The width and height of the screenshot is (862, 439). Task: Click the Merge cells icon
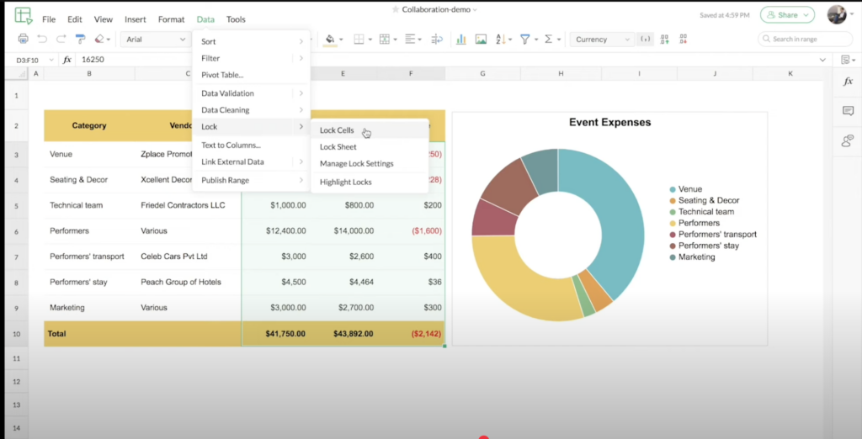(385, 40)
